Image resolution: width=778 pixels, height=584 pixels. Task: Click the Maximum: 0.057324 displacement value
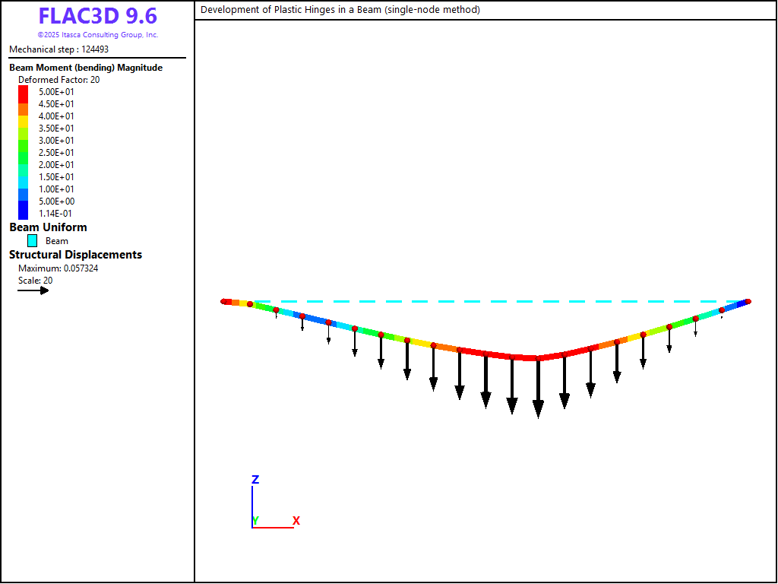click(x=58, y=268)
